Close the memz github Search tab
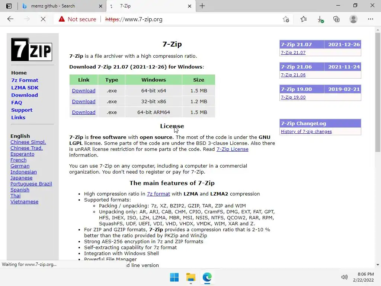Image resolution: width=381 pixels, height=286 pixels. click(x=100, y=6)
